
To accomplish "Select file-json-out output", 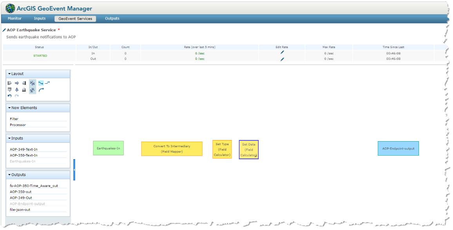I will (x=38, y=210).
